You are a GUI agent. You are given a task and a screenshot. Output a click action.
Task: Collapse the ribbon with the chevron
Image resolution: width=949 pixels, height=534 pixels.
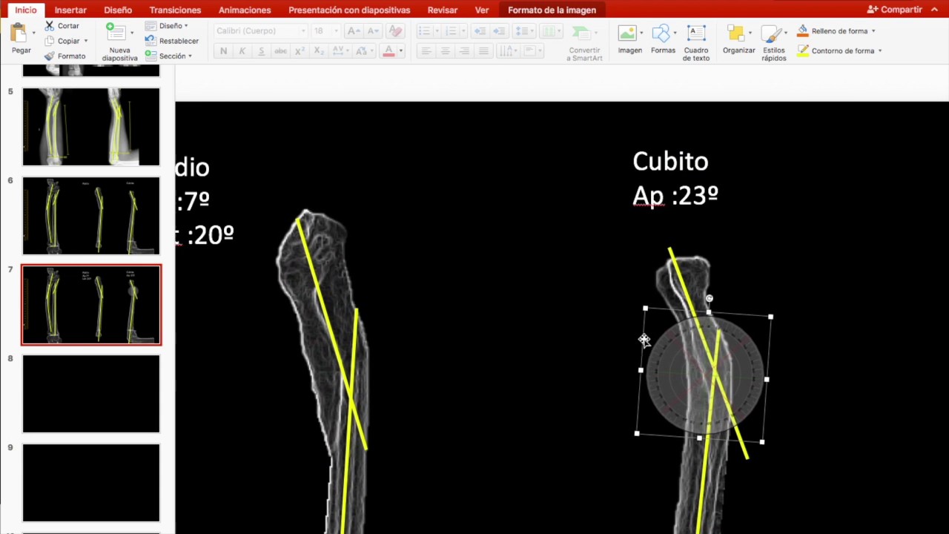click(x=934, y=10)
